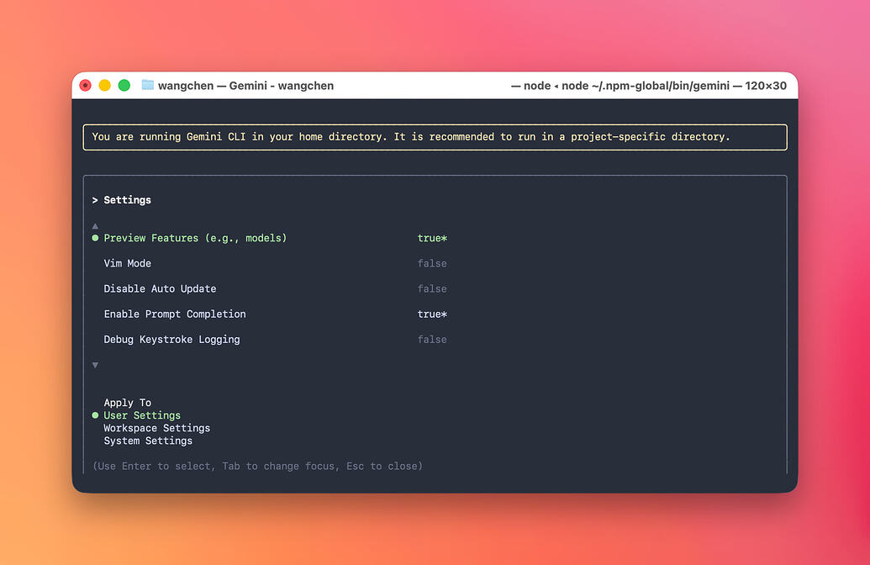Click the Apply To label
The height and width of the screenshot is (565, 870).
(x=127, y=403)
